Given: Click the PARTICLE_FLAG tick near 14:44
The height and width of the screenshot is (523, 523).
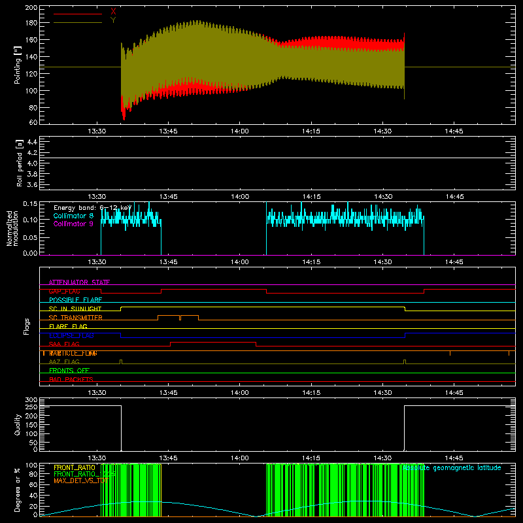Looking at the screenshot, I should pos(450,353).
